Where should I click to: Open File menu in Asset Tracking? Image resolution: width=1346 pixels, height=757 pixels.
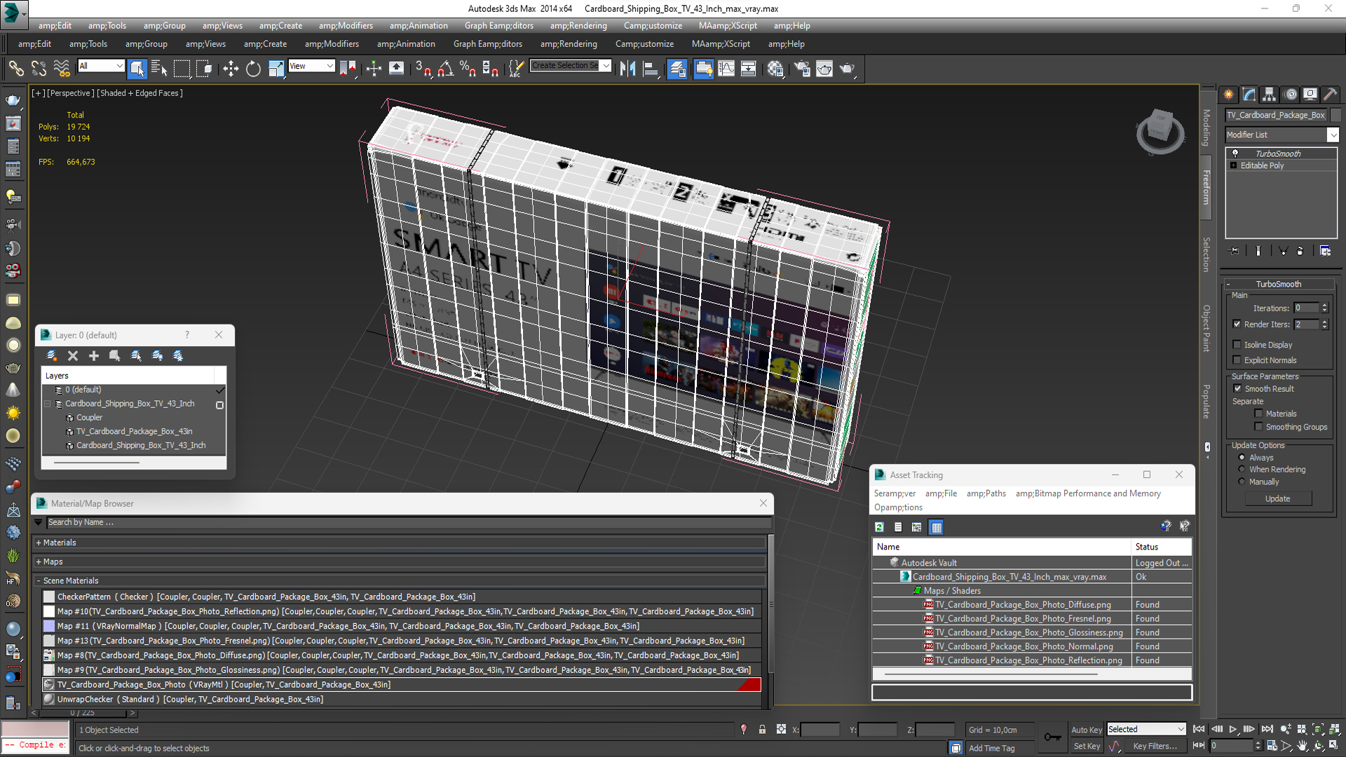point(941,493)
